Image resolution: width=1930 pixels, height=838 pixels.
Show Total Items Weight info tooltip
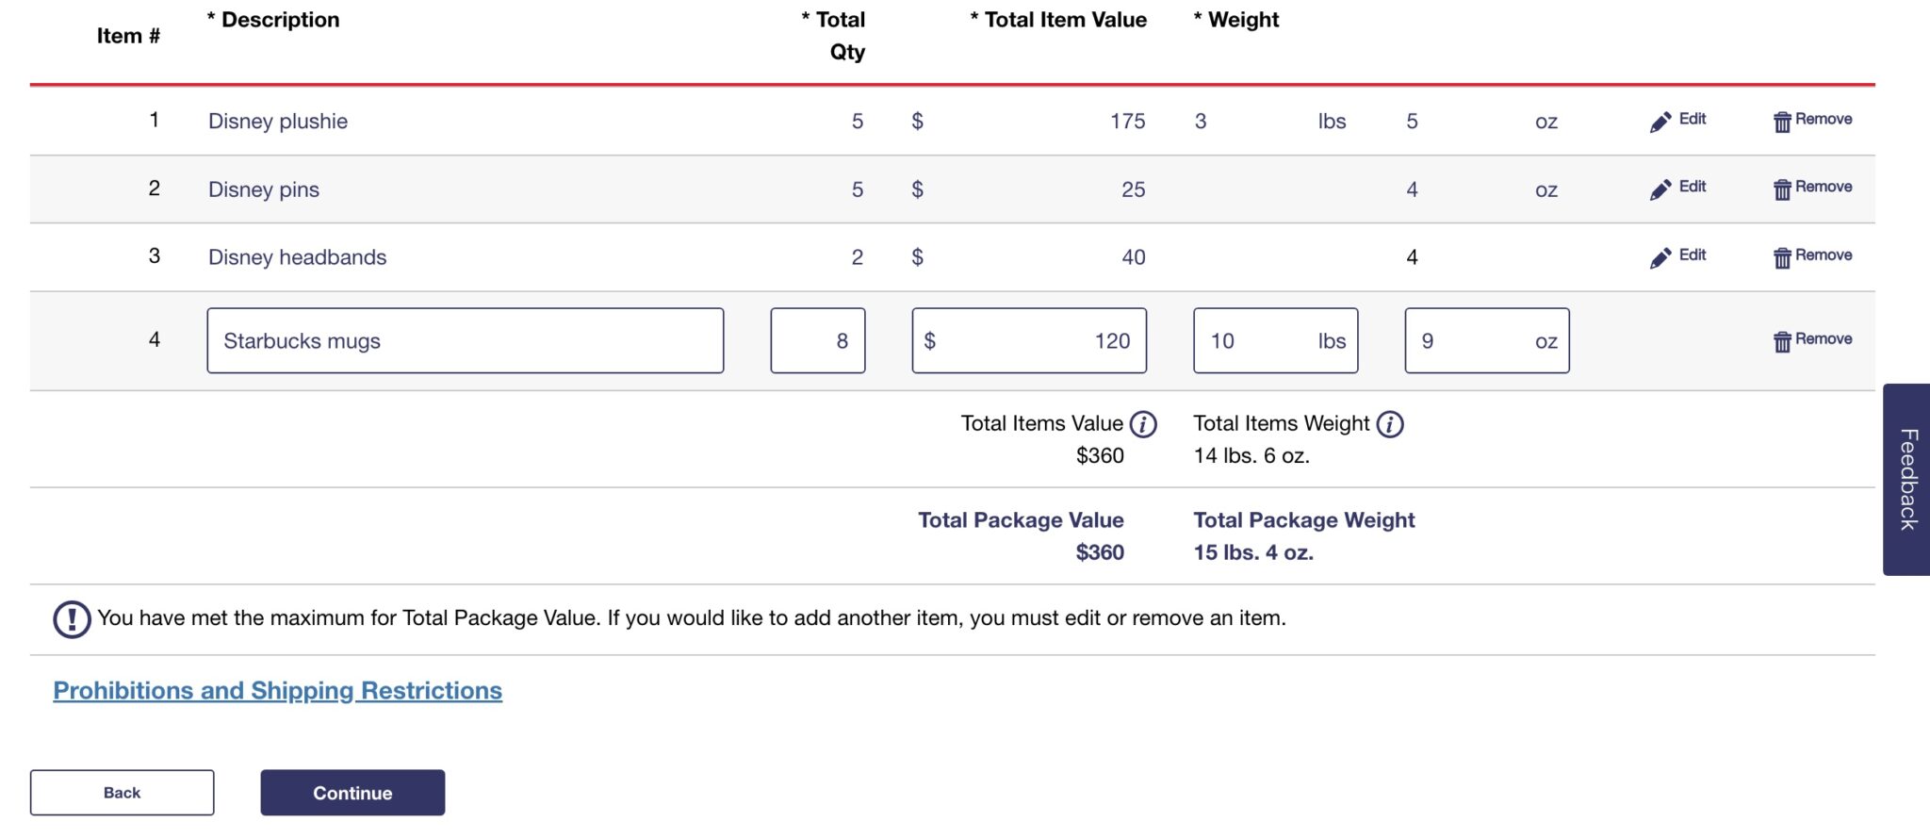(1390, 425)
